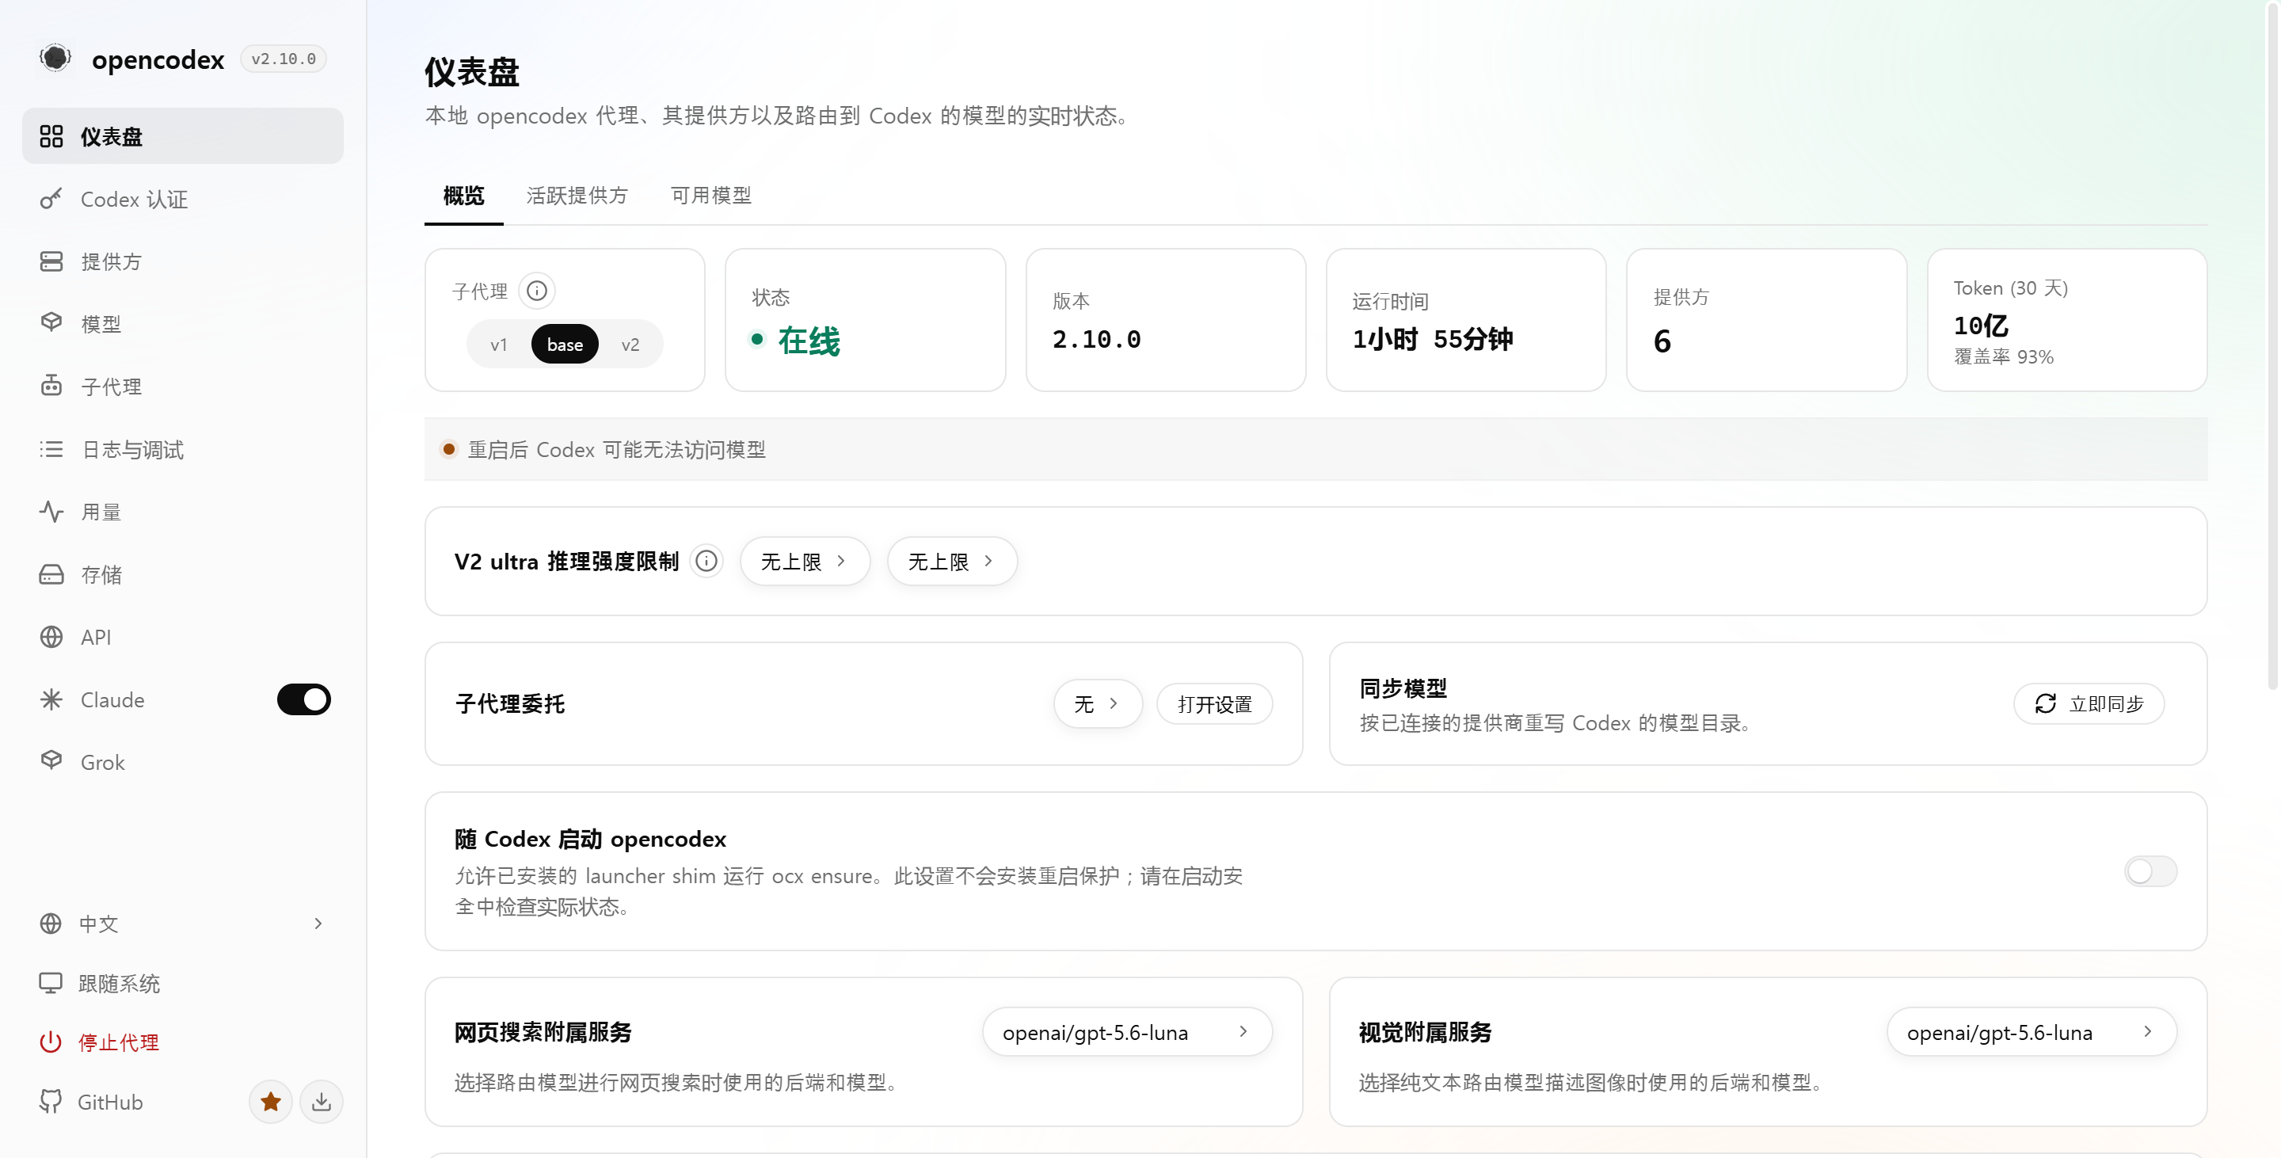Open the 网页搜索附属服务 model dropdown

[x=1127, y=1032]
